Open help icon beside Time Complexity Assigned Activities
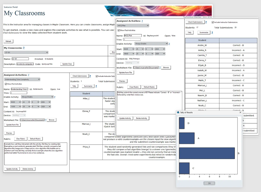 (29, 75)
